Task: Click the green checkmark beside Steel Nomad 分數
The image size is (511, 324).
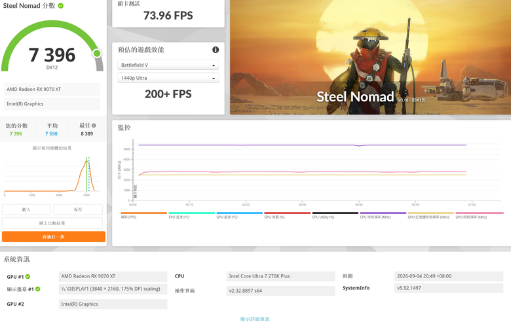Action: coord(61,6)
